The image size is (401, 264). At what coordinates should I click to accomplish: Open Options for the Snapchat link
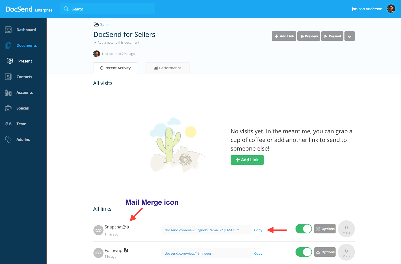click(325, 229)
